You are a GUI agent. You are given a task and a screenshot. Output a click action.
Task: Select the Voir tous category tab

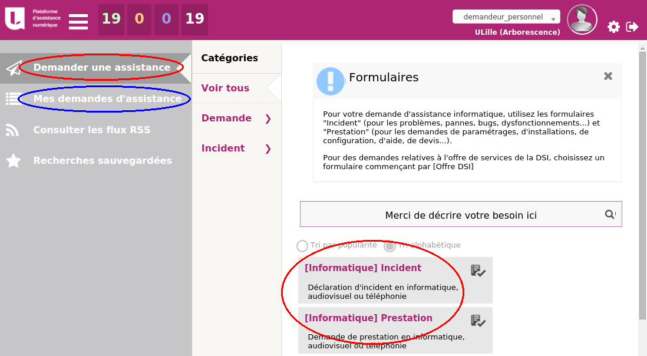pyautogui.click(x=225, y=88)
